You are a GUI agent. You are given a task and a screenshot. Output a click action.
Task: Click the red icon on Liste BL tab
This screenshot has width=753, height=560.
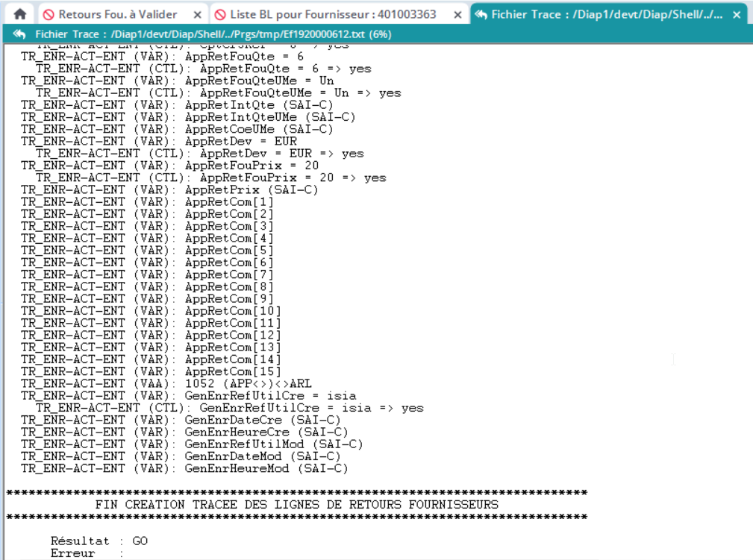point(220,14)
